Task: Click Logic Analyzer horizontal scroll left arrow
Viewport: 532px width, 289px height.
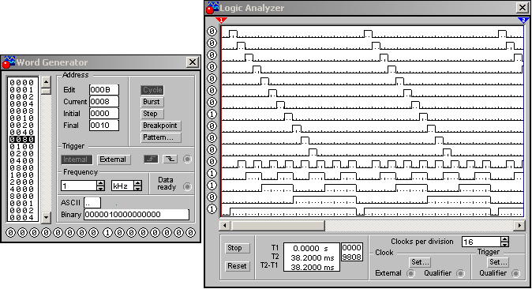Action: point(225,226)
